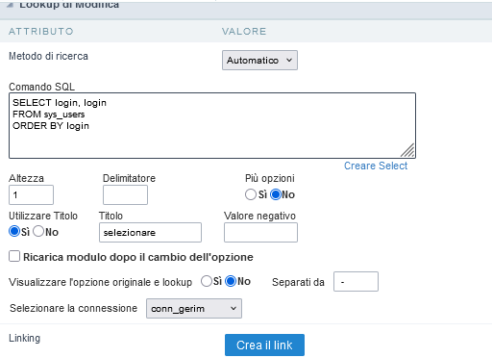Click the Selezionare la connessione label
The height and width of the screenshot is (358, 492).
[x=73, y=308]
